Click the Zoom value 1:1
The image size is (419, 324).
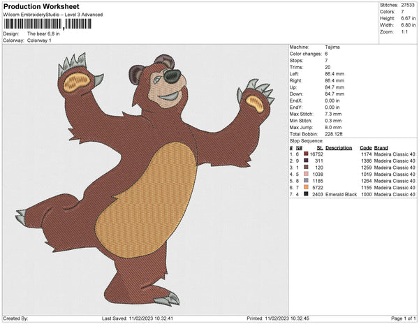pyautogui.click(x=404, y=32)
